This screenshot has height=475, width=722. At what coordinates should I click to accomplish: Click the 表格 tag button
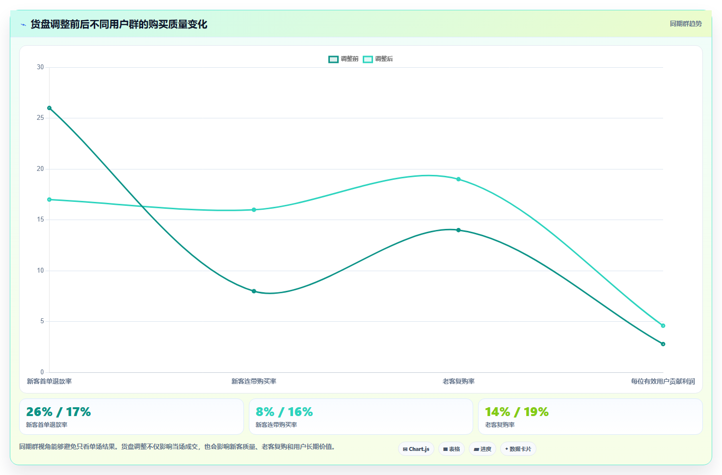452,449
